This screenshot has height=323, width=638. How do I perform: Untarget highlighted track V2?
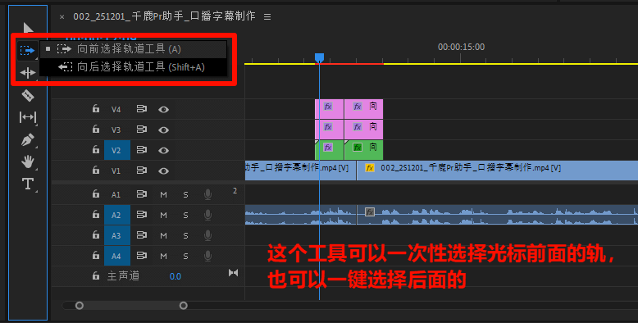(x=117, y=150)
